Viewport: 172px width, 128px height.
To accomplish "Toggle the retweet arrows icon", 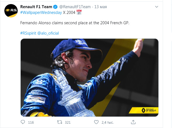I will tap(60, 122).
